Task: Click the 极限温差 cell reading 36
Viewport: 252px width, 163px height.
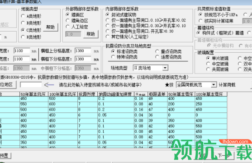Action: tap(157, 115)
